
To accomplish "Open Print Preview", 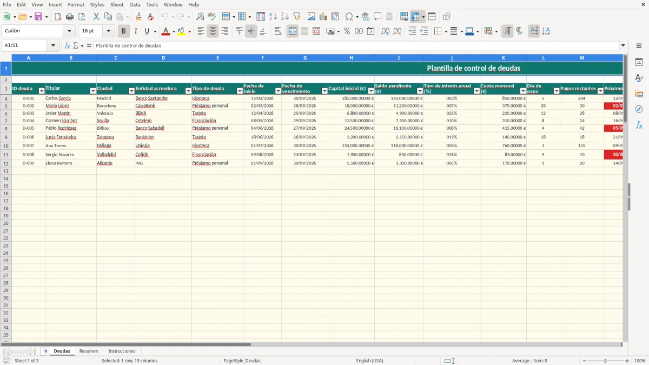I will pyautogui.click(x=82, y=17).
